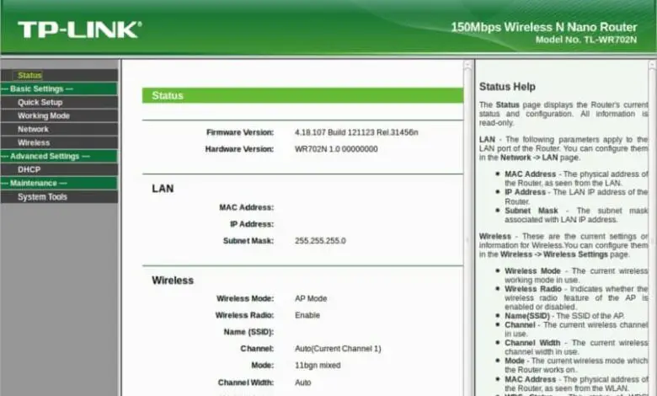Click the Status Help heading
This screenshot has width=657, height=396.
507,87
